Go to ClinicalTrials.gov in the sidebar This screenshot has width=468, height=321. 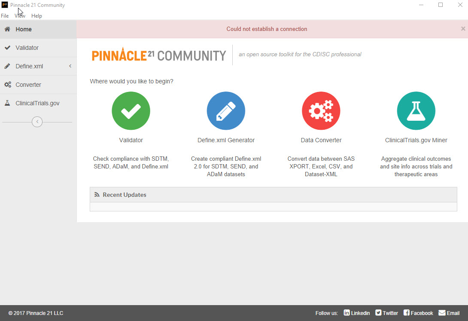[x=38, y=103]
